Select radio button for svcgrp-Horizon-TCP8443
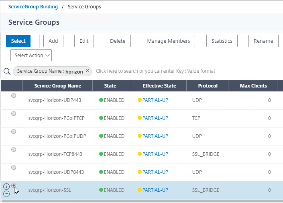This screenshot has height=203, width=283. (x=14, y=149)
